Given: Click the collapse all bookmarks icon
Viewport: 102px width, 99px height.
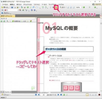Looking at the screenshot, I should pyautogui.click(x=4, y=21).
